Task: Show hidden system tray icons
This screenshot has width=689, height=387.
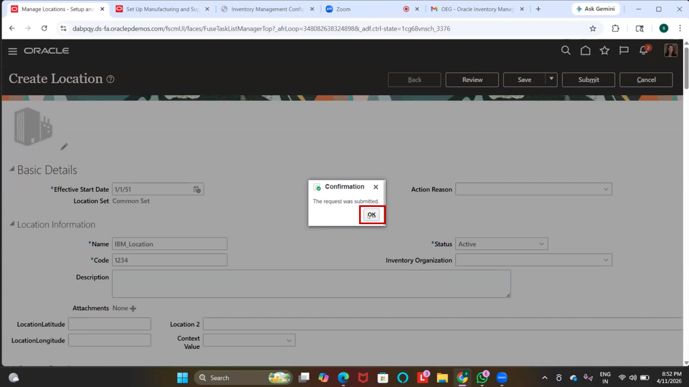Action: click(x=545, y=378)
